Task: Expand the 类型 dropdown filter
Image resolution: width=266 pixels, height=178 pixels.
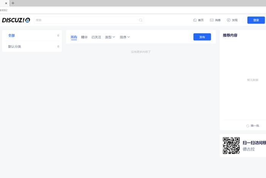Action: (x=110, y=37)
